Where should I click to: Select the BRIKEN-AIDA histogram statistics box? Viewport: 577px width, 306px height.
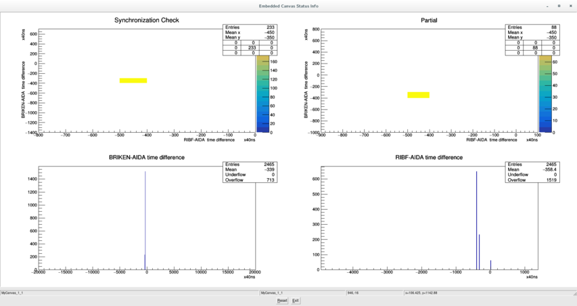click(x=250, y=172)
